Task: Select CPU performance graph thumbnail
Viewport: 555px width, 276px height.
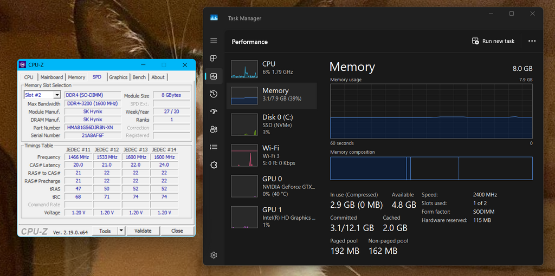Action: coord(244,69)
